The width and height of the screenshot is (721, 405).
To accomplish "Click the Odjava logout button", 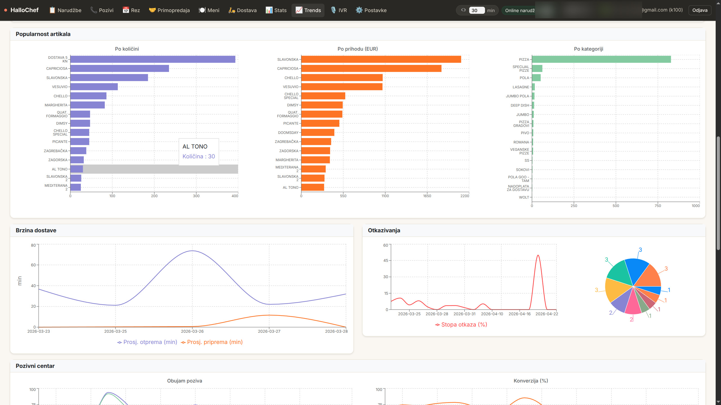I will tap(700, 10).
